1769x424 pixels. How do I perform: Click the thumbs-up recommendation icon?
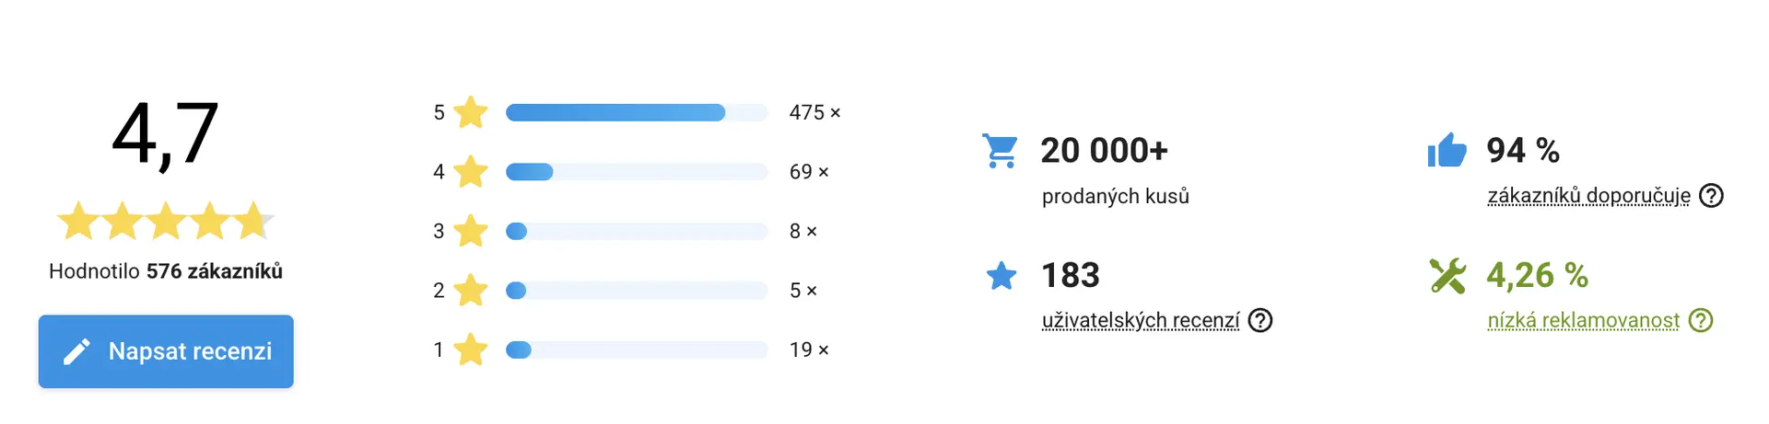click(x=1447, y=150)
